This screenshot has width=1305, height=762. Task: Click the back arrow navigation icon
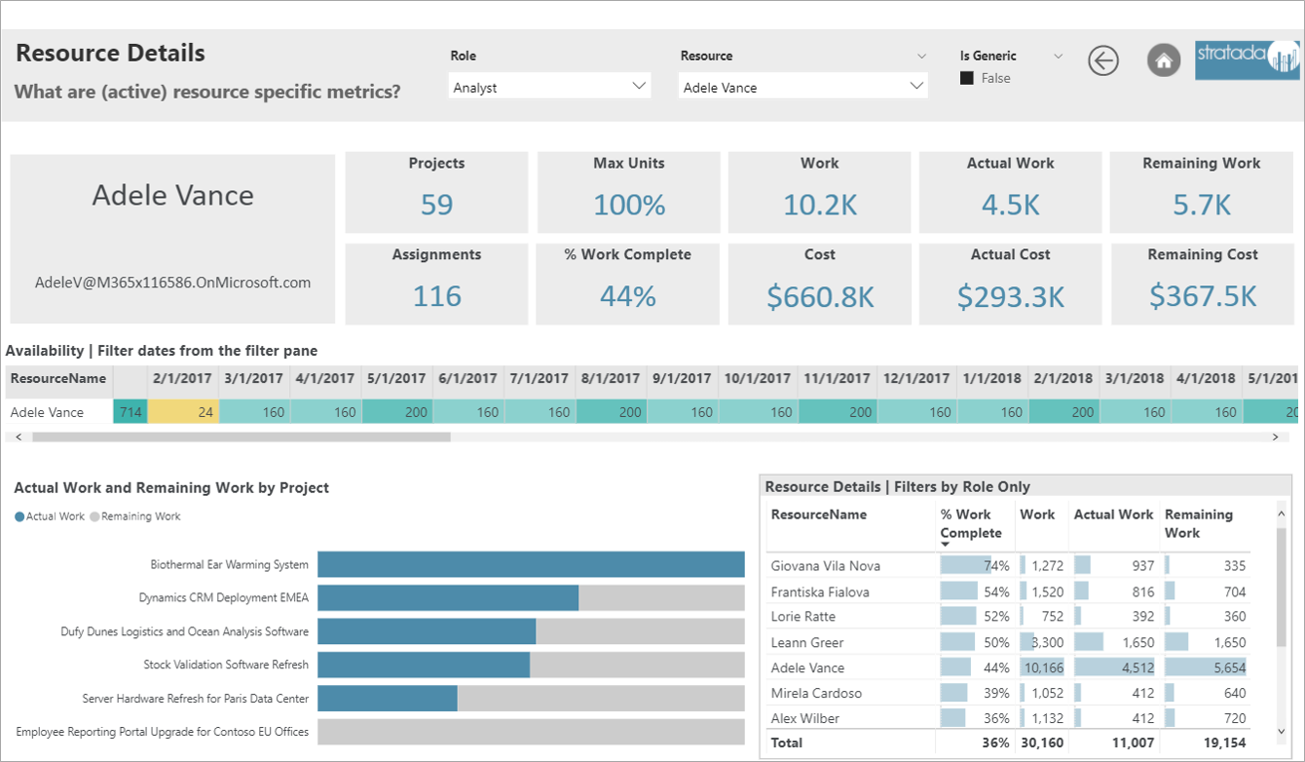(1103, 60)
